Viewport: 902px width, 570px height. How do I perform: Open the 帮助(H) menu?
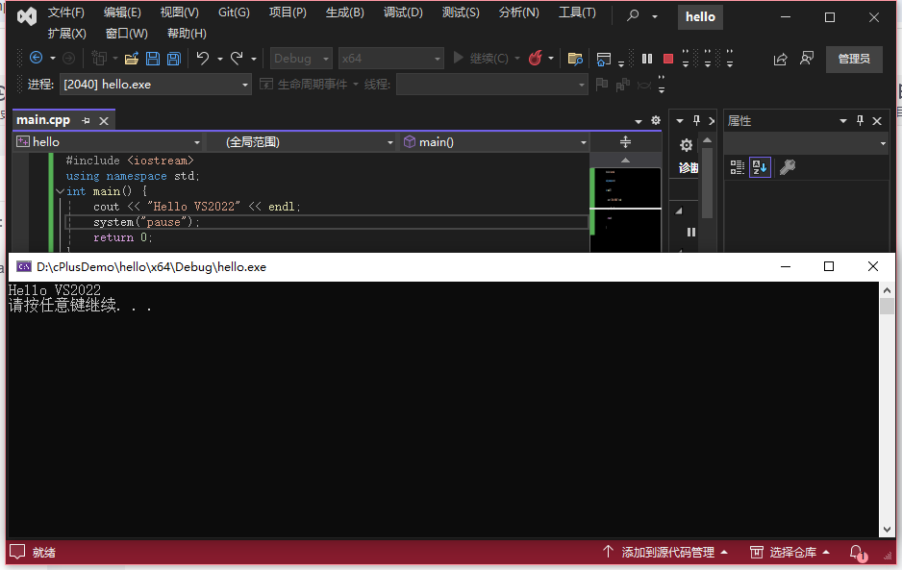(187, 34)
